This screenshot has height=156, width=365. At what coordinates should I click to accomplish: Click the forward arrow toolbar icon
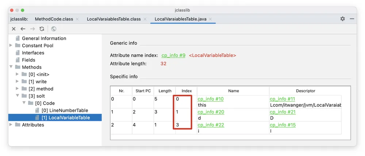tap(32, 29)
